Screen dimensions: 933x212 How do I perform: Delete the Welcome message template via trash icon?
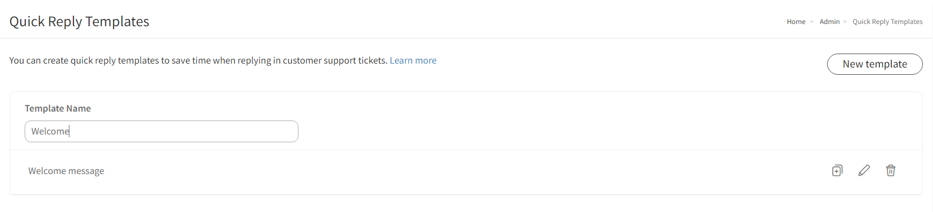pyautogui.click(x=890, y=171)
